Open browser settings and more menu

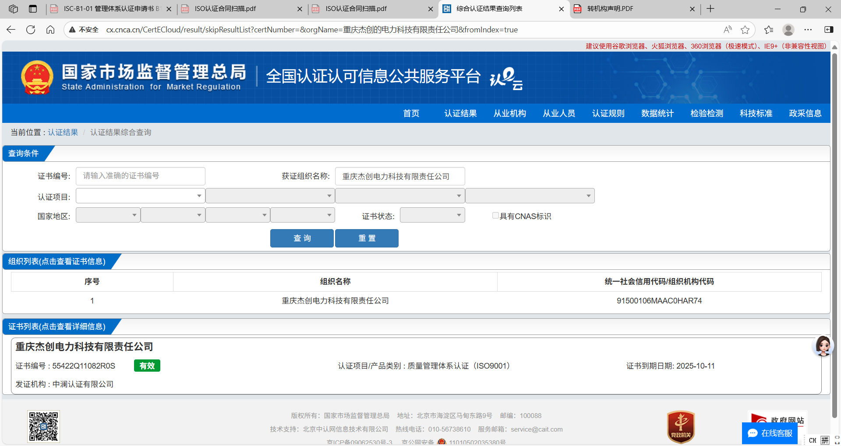tap(808, 30)
